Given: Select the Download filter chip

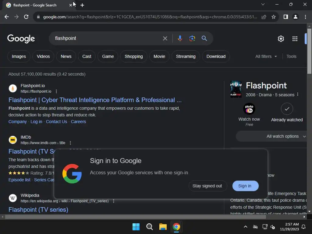Looking at the screenshot, I should tap(216, 56).
